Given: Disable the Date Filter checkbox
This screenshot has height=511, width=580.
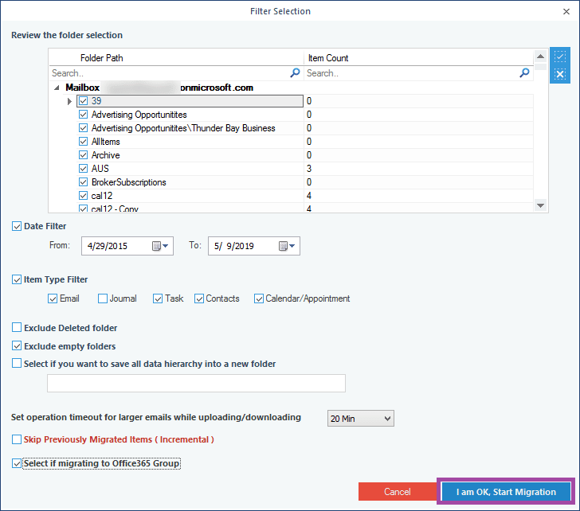Looking at the screenshot, I should coord(18,227).
